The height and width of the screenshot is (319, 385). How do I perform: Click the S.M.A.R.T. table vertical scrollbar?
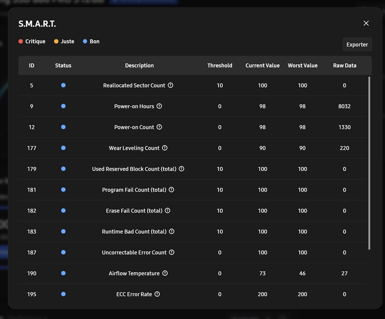point(369,163)
